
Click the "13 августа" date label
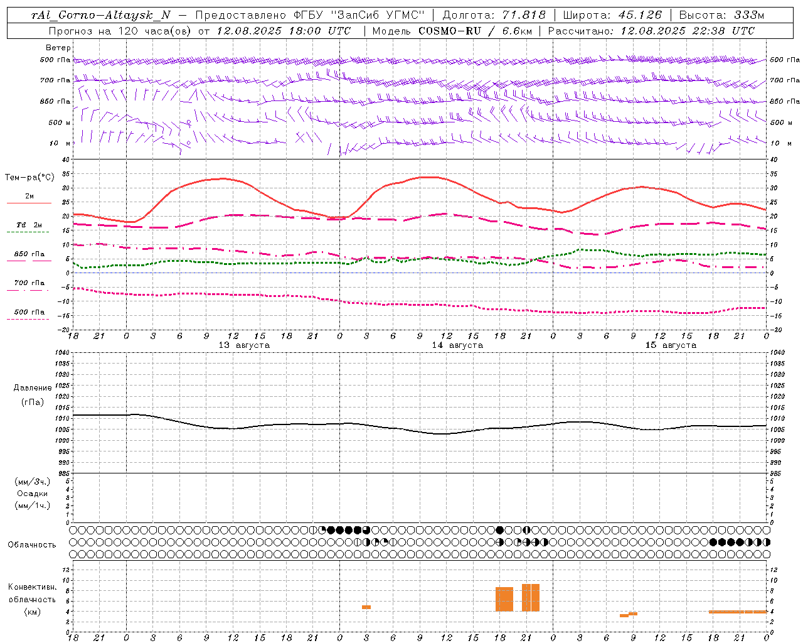tap(244, 345)
